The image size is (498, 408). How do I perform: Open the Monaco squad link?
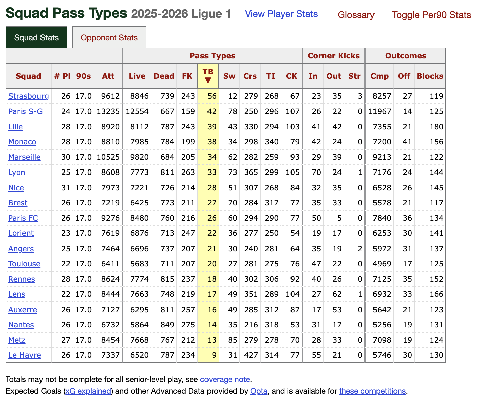(x=22, y=142)
